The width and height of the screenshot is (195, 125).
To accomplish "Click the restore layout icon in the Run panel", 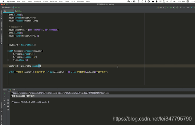I will [5, 101].
